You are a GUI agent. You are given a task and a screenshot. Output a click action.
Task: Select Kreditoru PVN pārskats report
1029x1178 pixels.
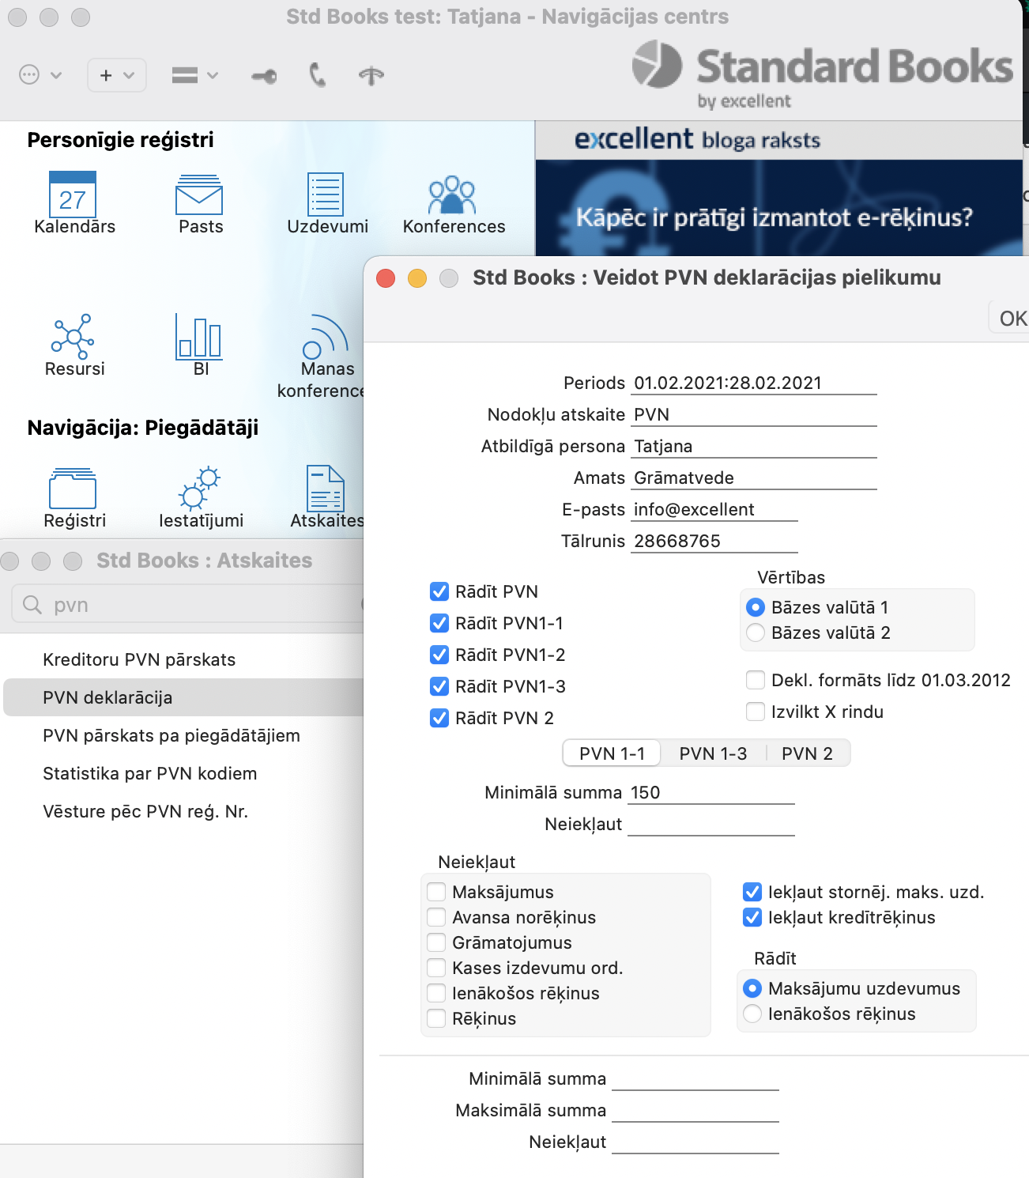point(139,659)
